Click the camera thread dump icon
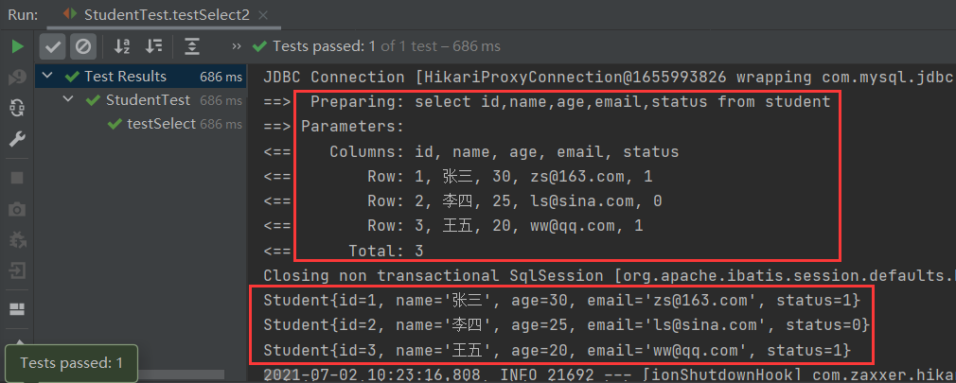Viewport: 956px width, 383px height. click(17, 209)
